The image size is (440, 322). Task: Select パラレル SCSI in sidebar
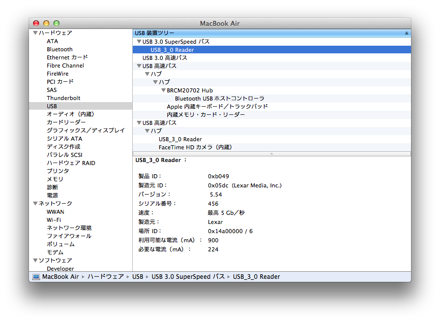pos(65,155)
